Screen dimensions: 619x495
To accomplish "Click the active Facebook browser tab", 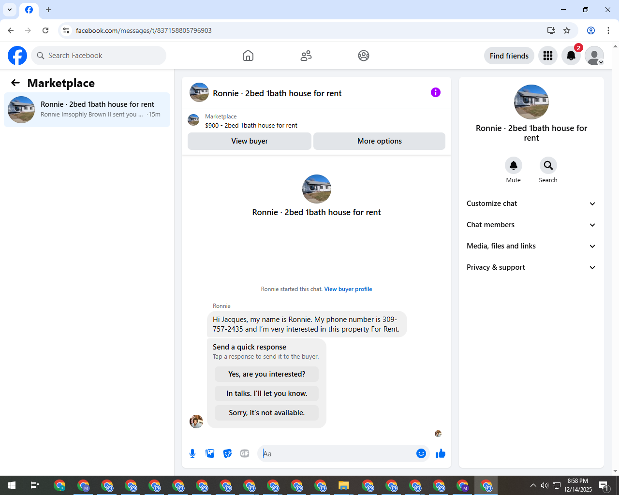I will [x=29, y=10].
